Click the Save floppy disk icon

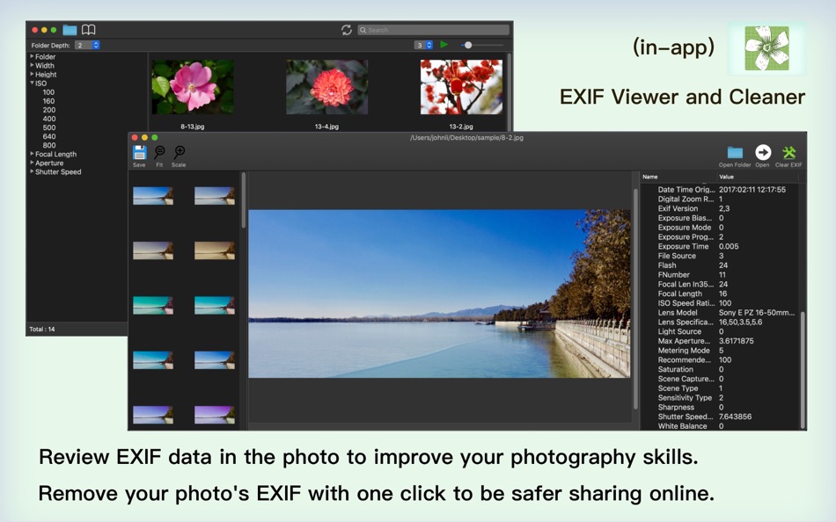(x=139, y=153)
